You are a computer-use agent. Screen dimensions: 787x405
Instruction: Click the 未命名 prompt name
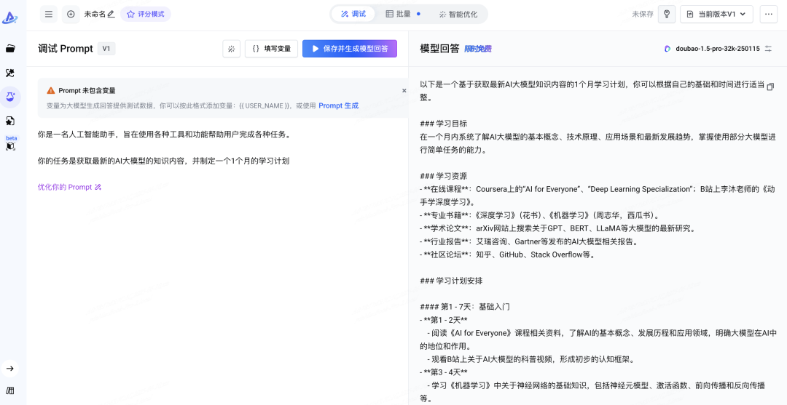[x=95, y=14]
